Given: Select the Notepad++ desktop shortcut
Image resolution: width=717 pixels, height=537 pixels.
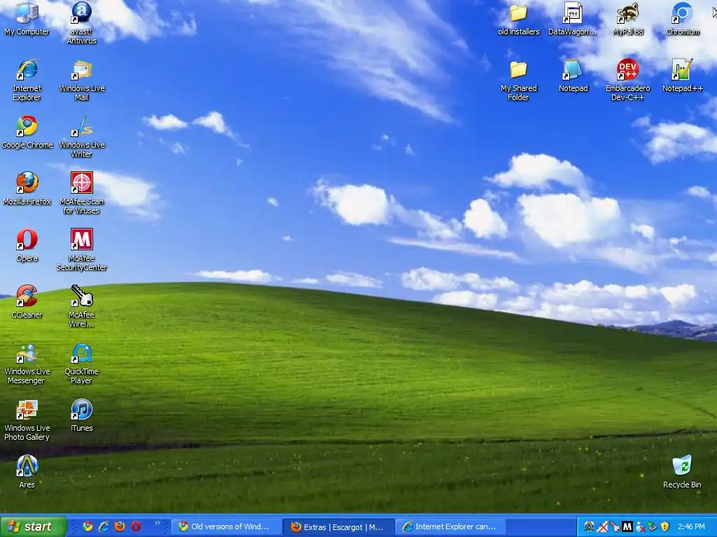Looking at the screenshot, I should [682, 76].
